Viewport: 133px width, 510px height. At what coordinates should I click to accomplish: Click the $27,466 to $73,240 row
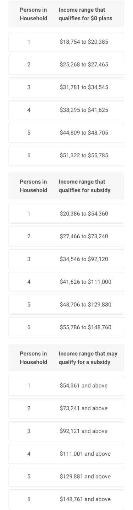click(66, 237)
